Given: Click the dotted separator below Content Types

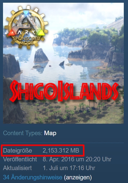Looking at the screenshot, I should [63, 143].
